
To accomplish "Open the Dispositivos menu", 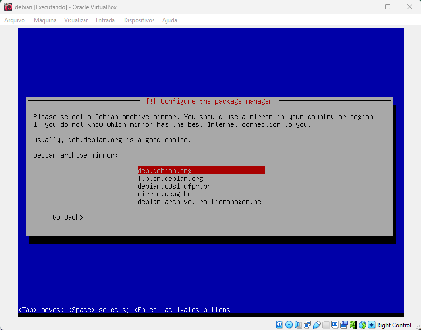I will click(139, 20).
